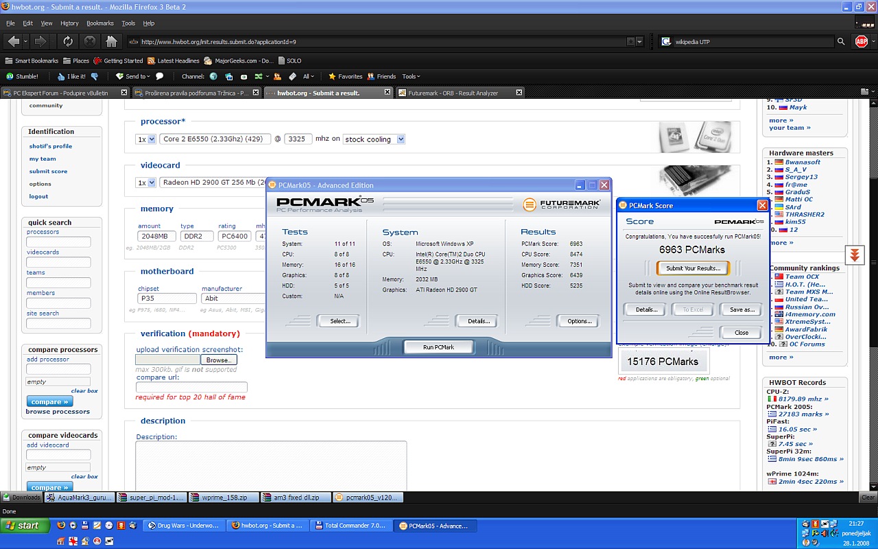Image resolution: width=878 pixels, height=549 pixels.
Task: Click the Latest Headlines RSS bookmark
Action: (174, 60)
